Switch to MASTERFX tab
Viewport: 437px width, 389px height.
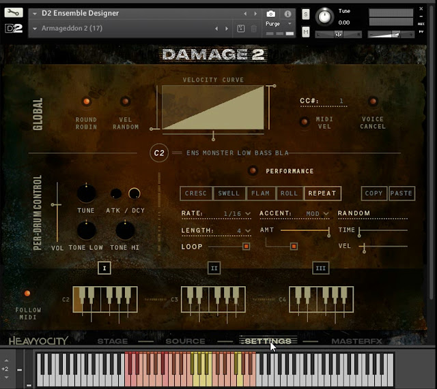coord(356,341)
